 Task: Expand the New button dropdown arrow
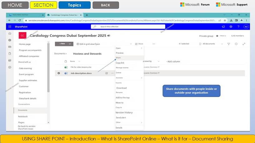click(x=70, y=44)
